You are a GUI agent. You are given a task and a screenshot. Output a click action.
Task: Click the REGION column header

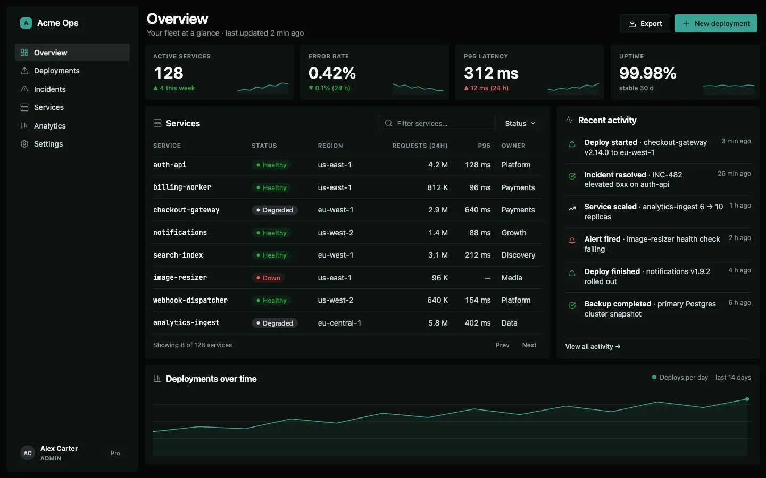point(330,146)
